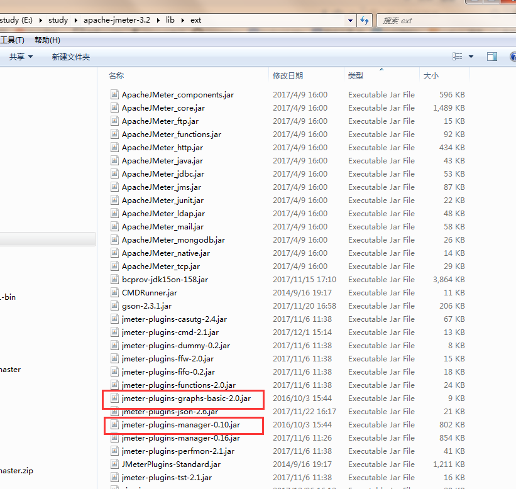Click the refresh icon beside address bar
The width and height of the screenshot is (516, 489).
point(365,20)
